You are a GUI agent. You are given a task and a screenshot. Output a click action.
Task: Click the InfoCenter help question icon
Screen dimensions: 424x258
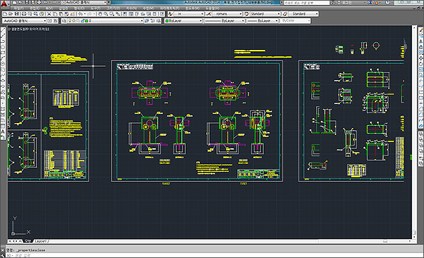coord(387,3)
